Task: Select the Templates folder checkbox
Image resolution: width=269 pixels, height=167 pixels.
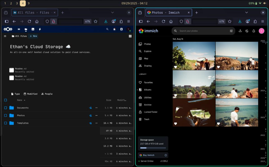Action: [x=5, y=123]
